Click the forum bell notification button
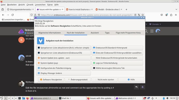This screenshot has width=179, height=100. [142, 87]
